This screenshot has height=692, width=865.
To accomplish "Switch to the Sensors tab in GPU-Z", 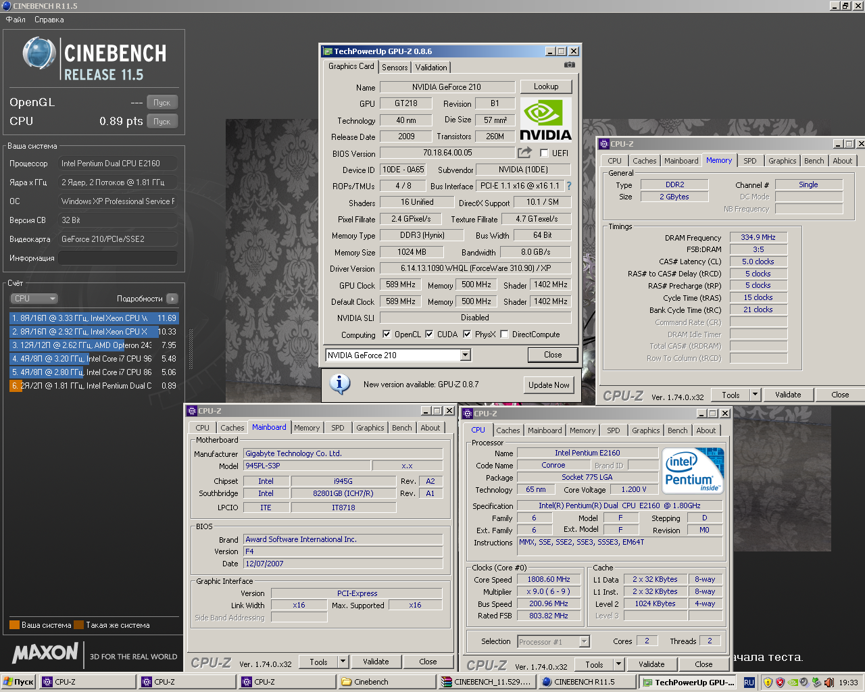I will click(395, 67).
